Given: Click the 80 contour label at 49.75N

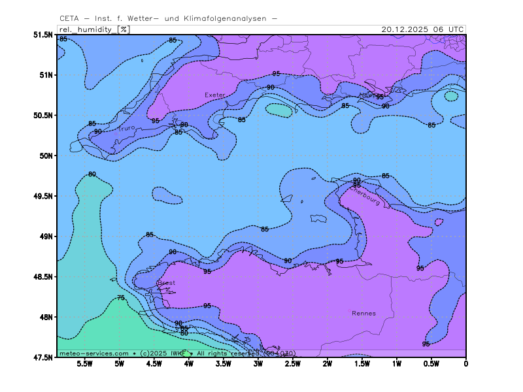Looking at the screenshot, I should (x=92, y=174).
